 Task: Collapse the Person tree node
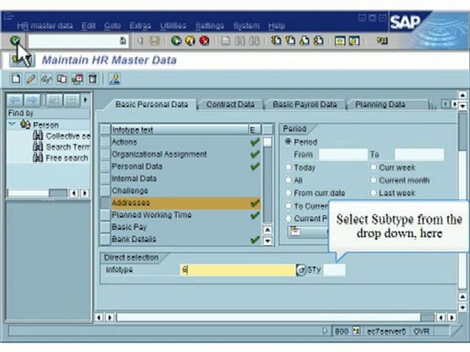(x=12, y=124)
